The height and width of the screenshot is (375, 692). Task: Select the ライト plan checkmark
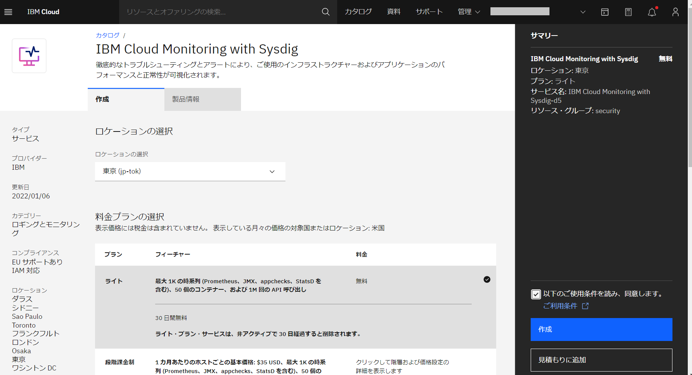point(487,279)
